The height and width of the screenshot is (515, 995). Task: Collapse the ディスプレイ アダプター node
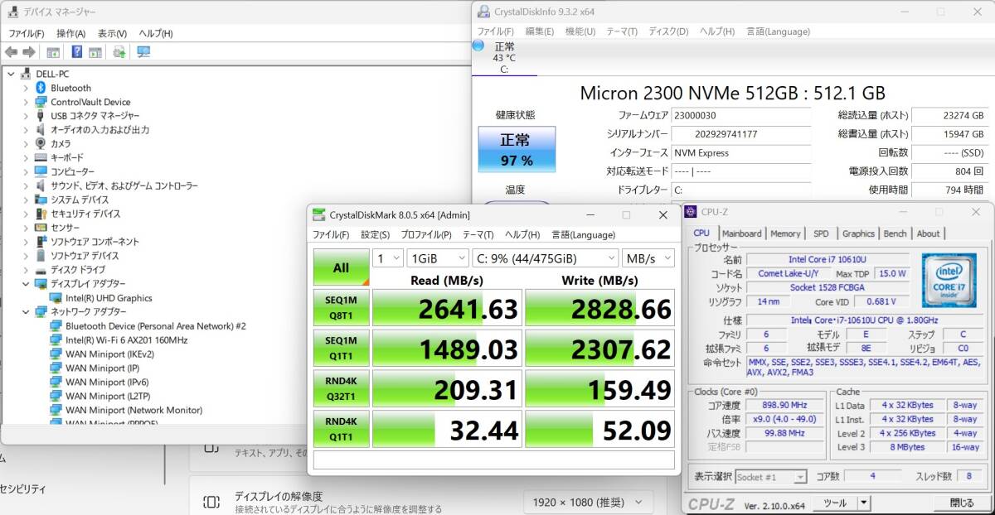point(26,284)
